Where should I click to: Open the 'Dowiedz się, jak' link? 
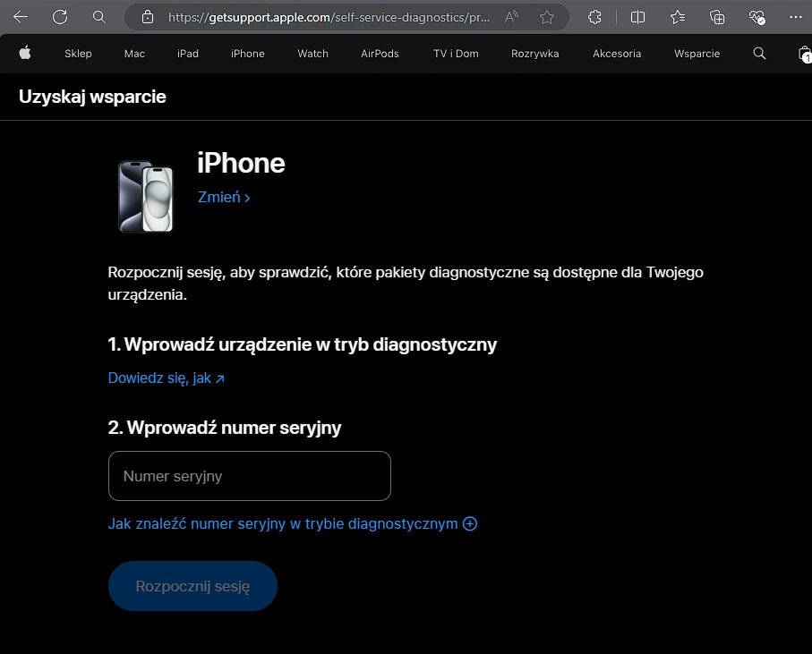[x=166, y=378]
